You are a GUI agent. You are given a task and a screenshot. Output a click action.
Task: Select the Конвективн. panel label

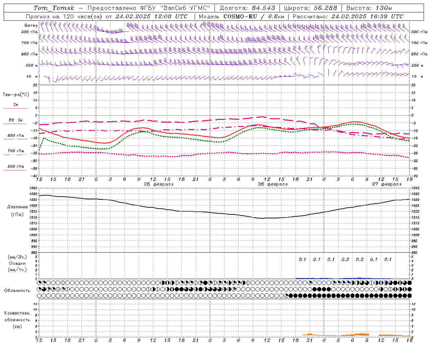(x=17, y=313)
